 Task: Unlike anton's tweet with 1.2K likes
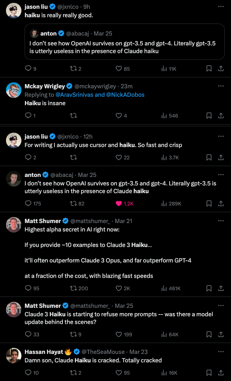click(119, 203)
